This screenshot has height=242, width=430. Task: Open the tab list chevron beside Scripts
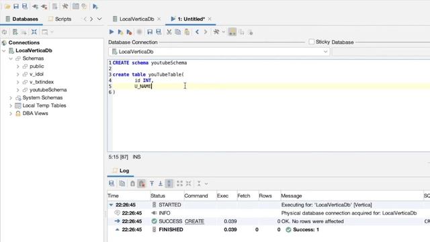[x=99, y=19]
